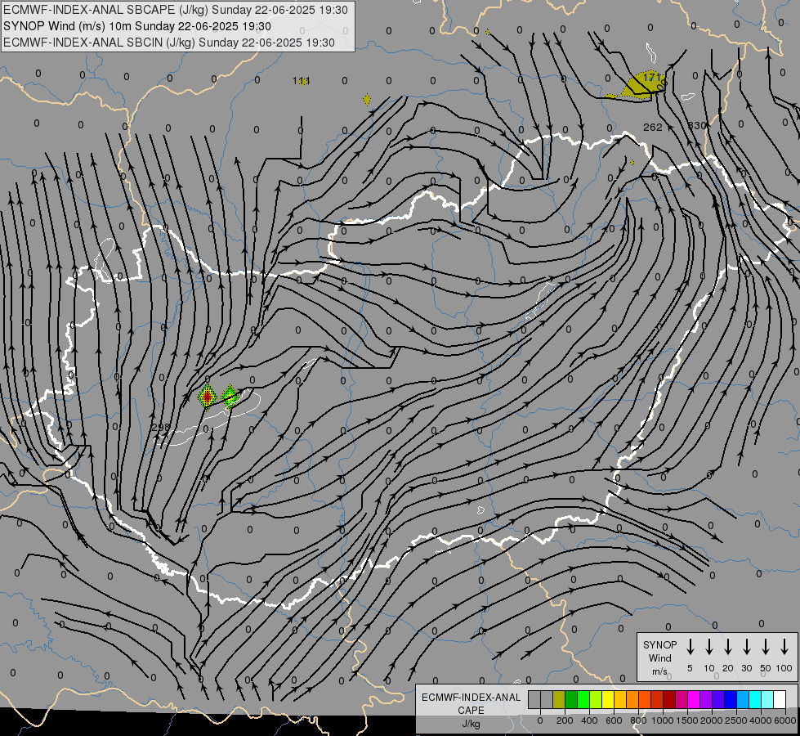
Task: Click the 4000 tick label under the color bar
Action: (761, 720)
